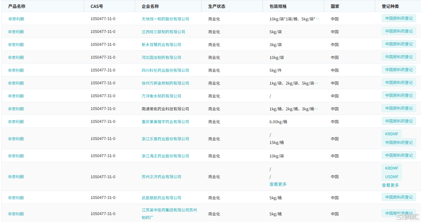Select the 5kg/件 packaging cell

(x=275, y=70)
